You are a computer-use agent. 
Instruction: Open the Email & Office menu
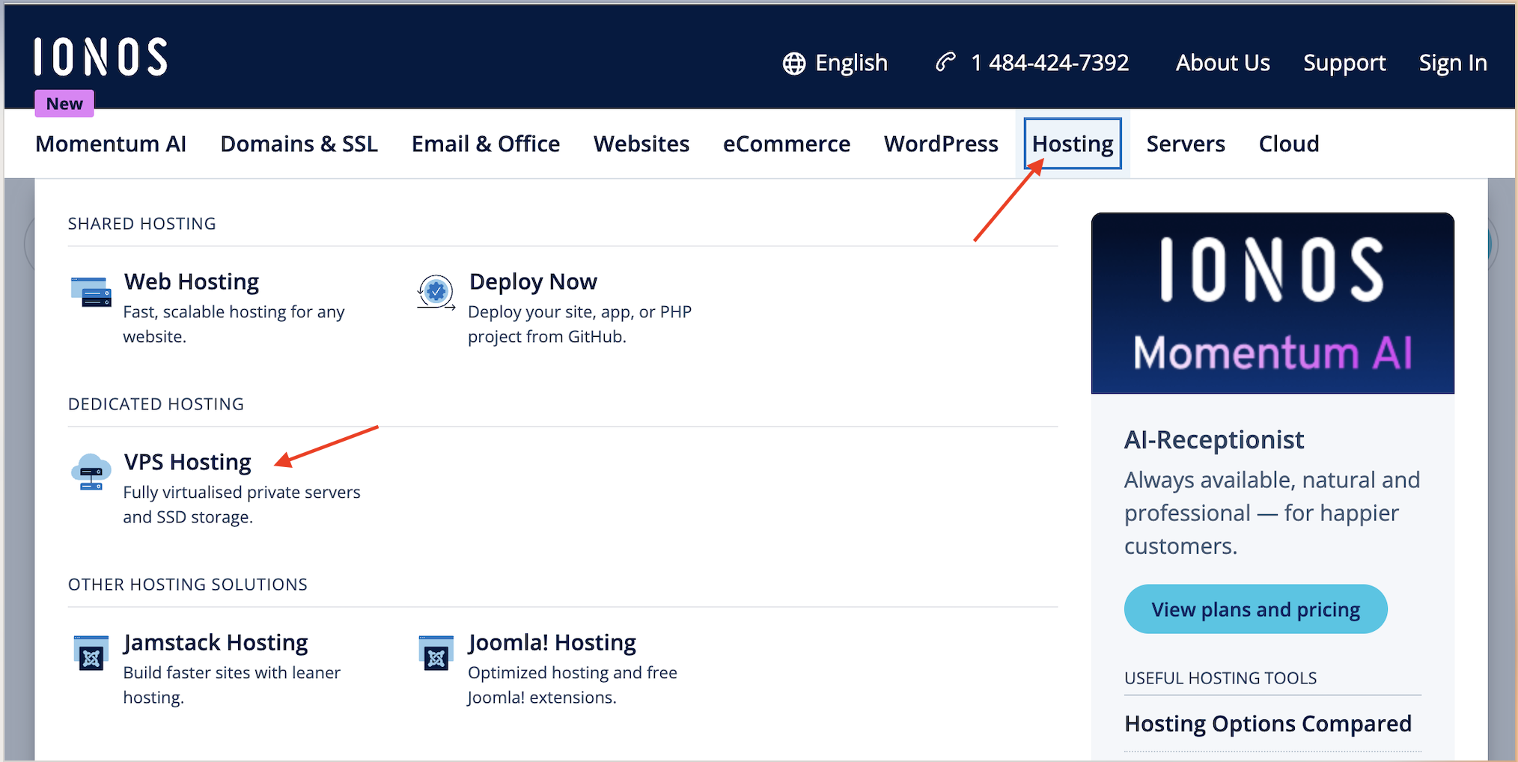[x=486, y=144]
